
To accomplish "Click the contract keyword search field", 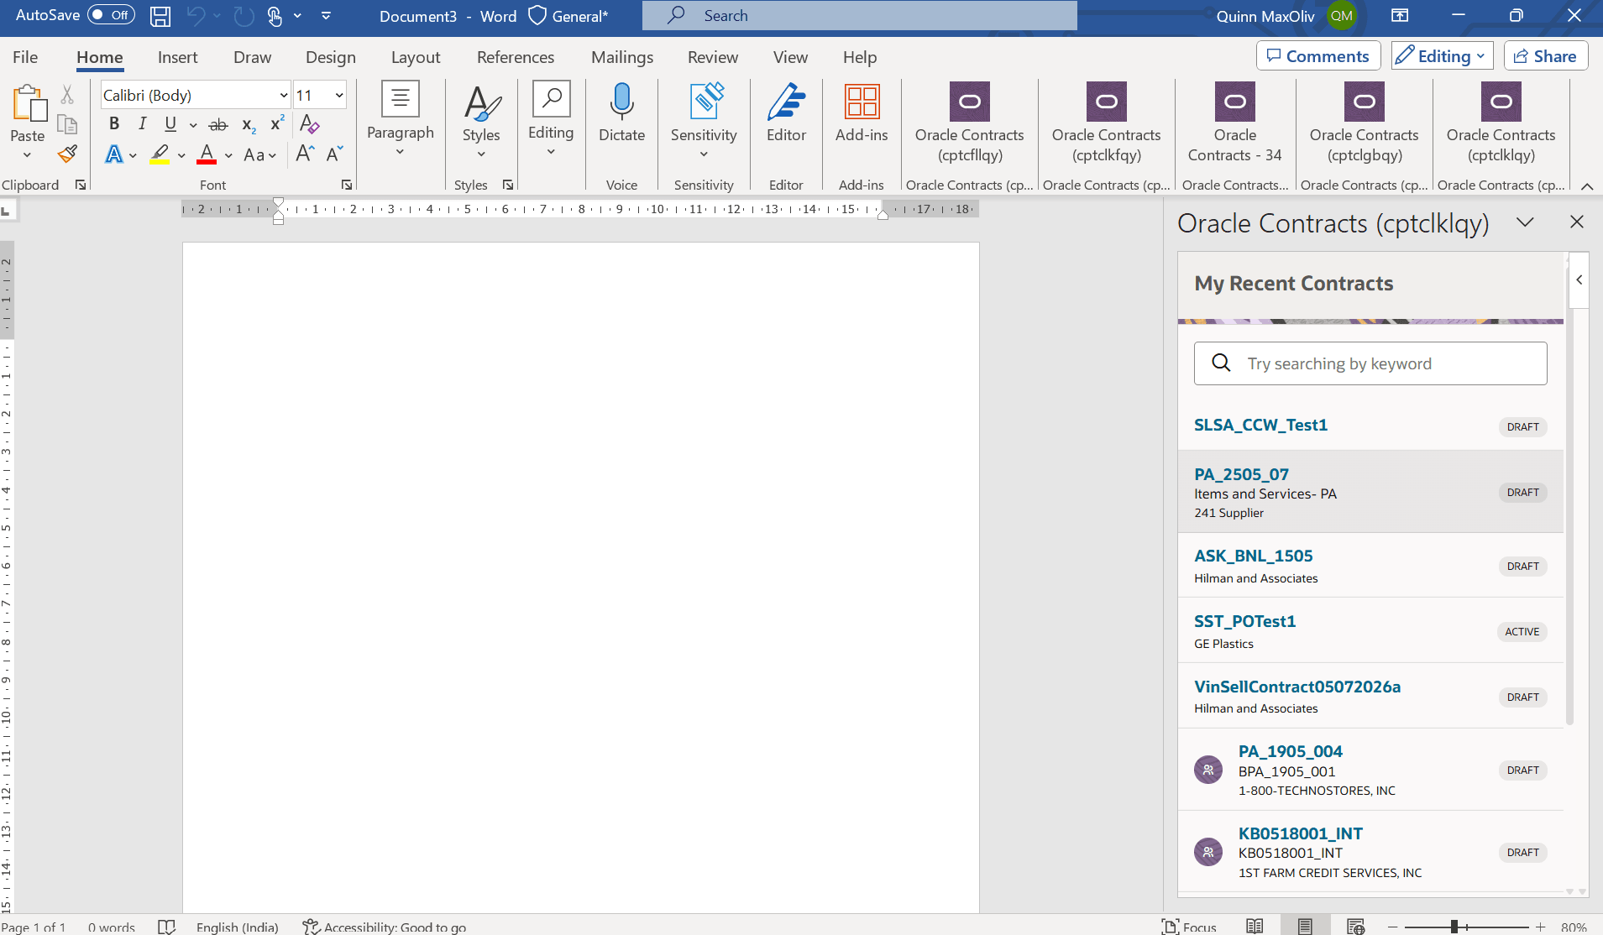I will click(x=1370, y=363).
